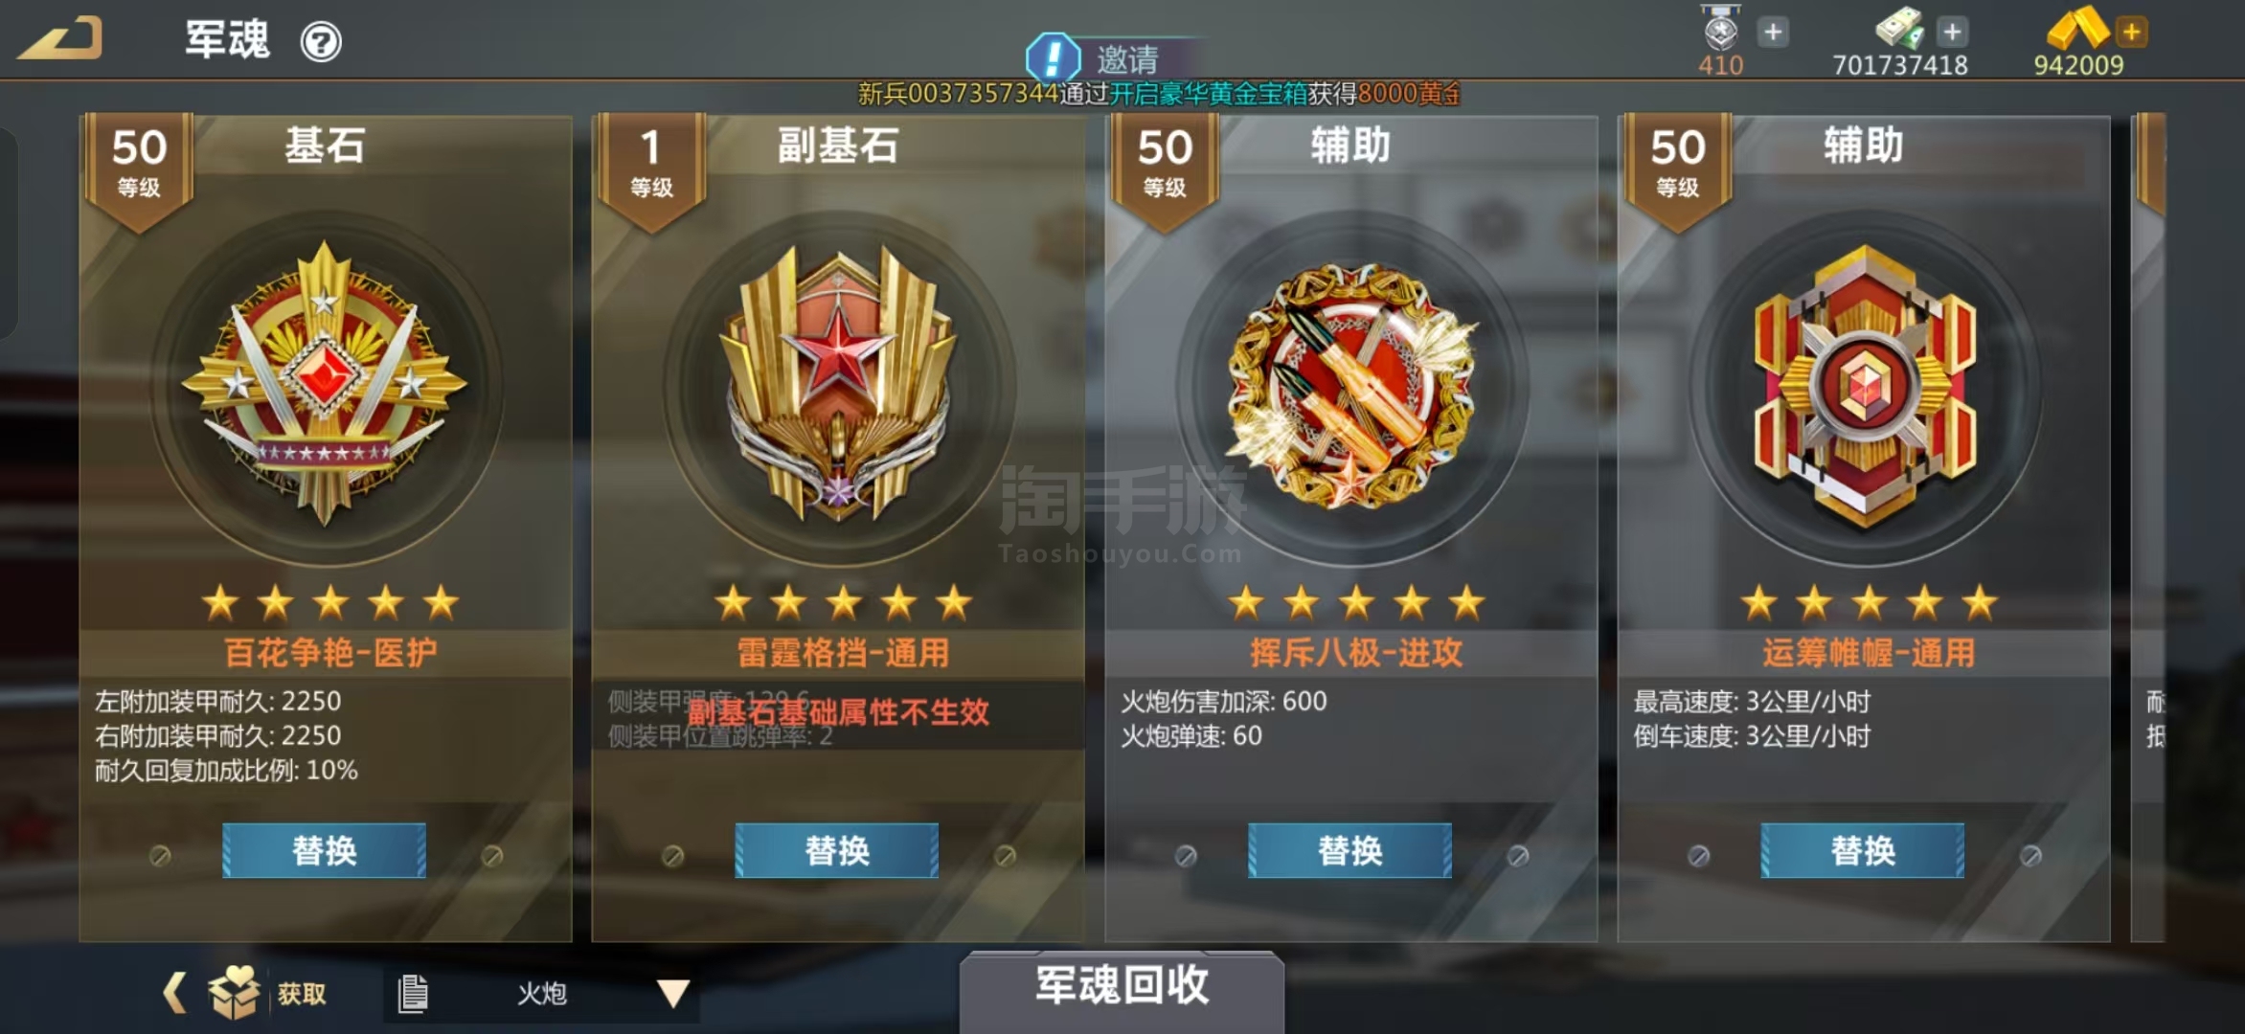
Task: Replace the 运筹帷幄-通用 soul with 替换
Action: [x=1863, y=850]
